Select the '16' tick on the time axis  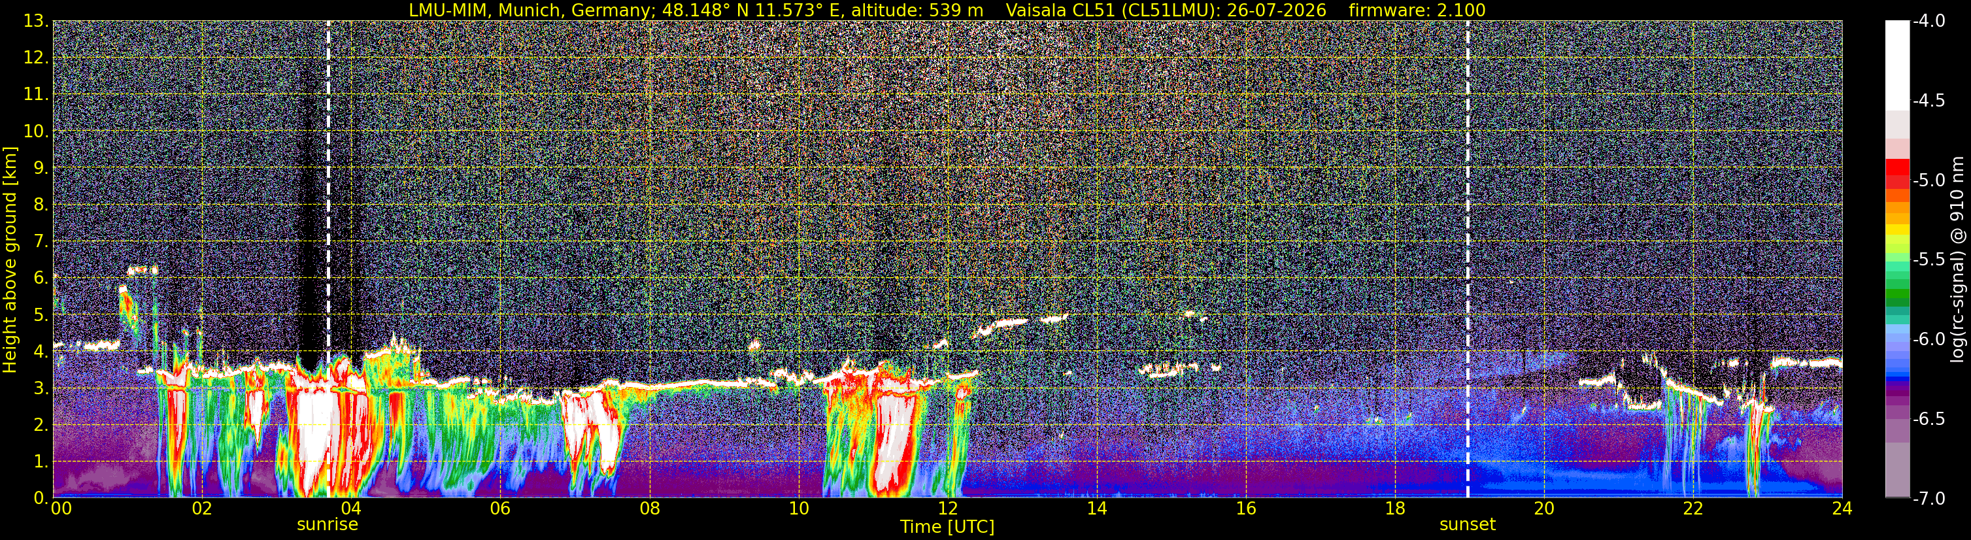(1245, 509)
